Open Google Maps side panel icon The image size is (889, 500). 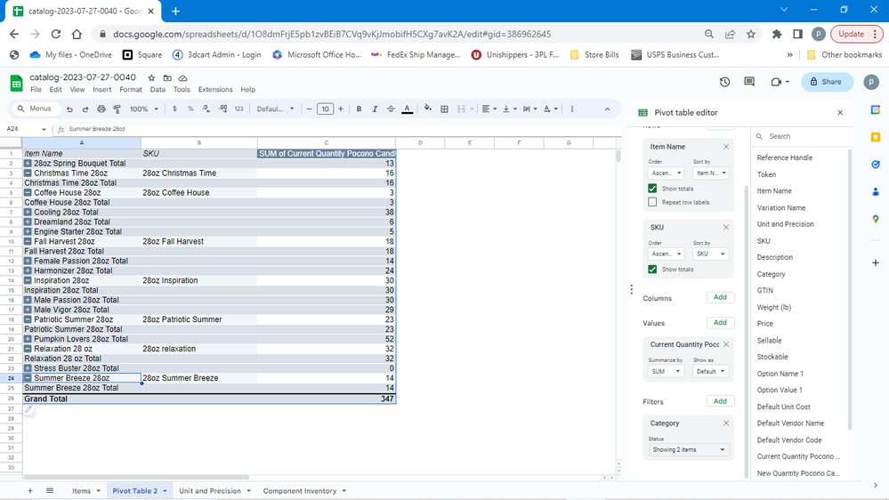tap(876, 219)
